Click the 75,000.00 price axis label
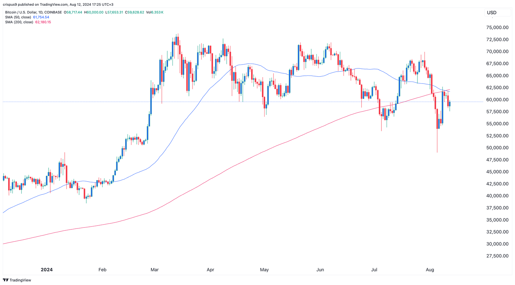Screen dimensions: 515x285 [497, 27]
